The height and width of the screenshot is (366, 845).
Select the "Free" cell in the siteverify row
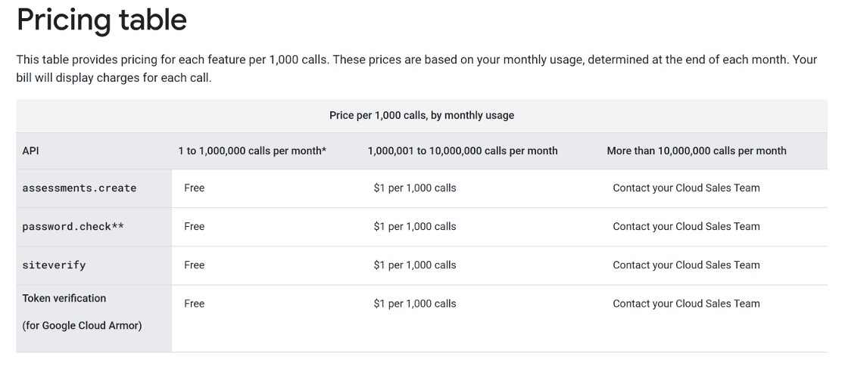click(195, 265)
